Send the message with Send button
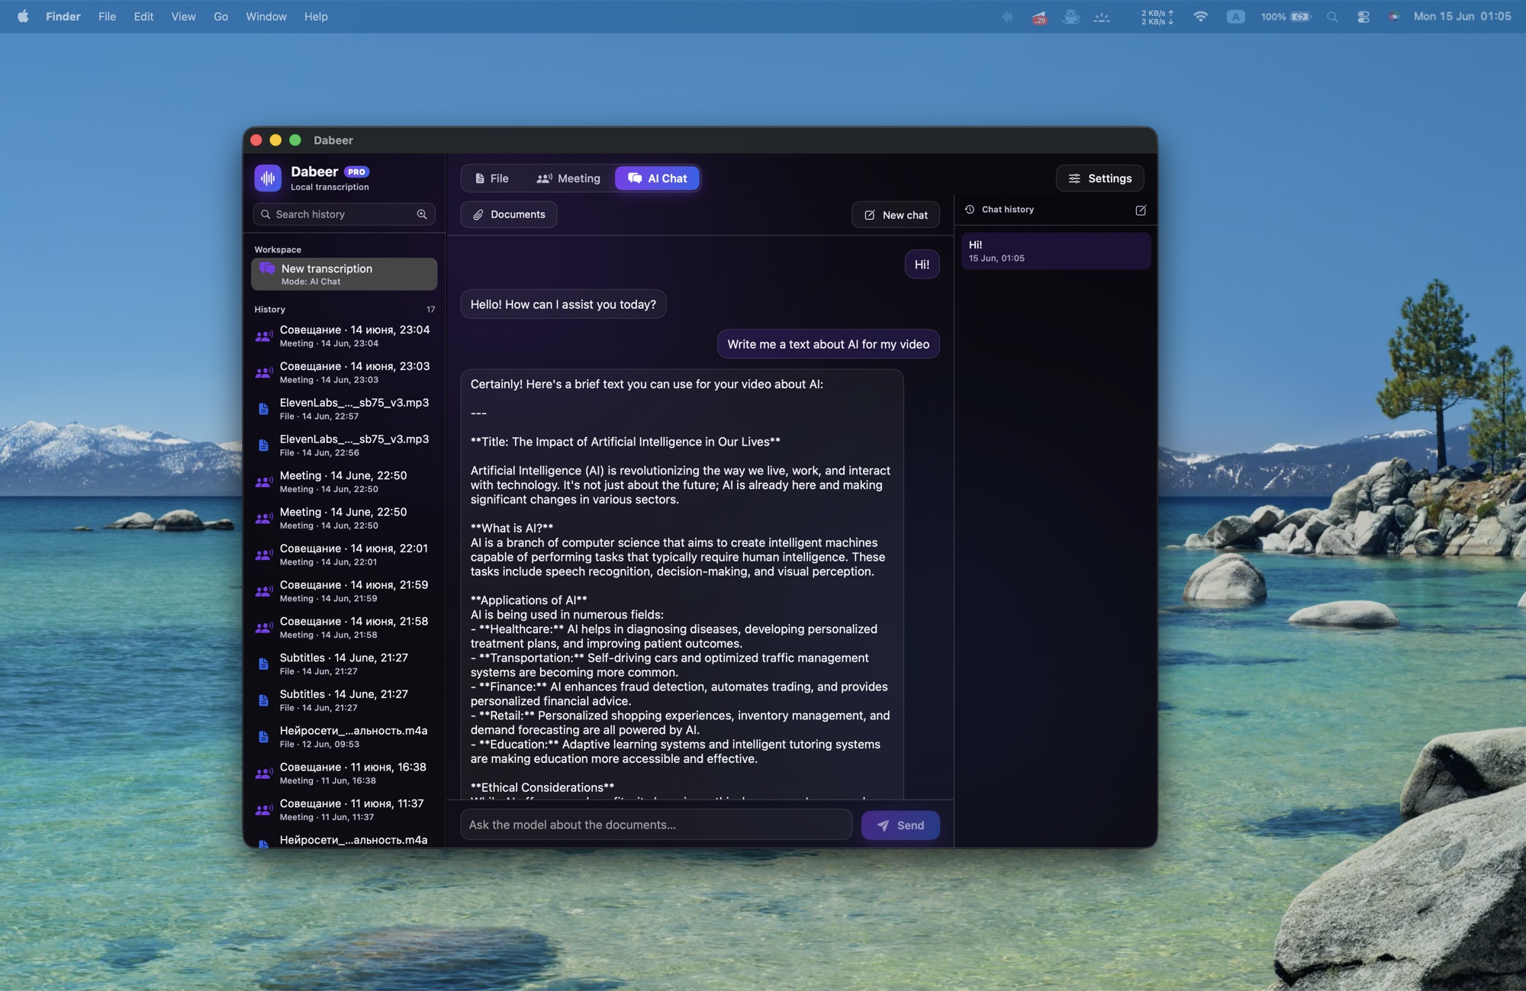This screenshot has height=991, width=1526. point(900,825)
